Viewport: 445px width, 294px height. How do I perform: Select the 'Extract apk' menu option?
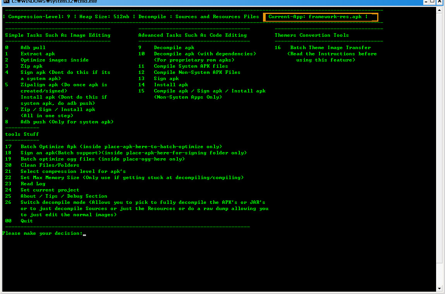38,54
